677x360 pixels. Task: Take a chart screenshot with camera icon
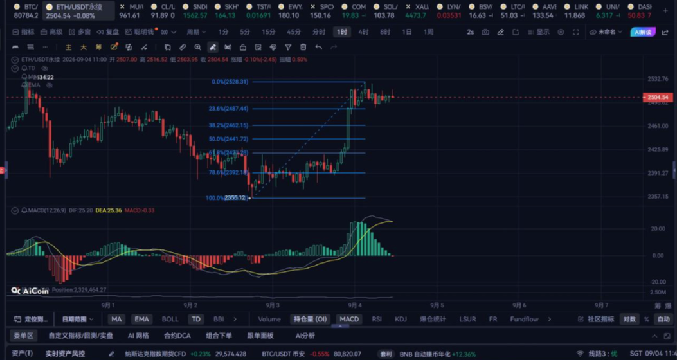[x=485, y=32]
